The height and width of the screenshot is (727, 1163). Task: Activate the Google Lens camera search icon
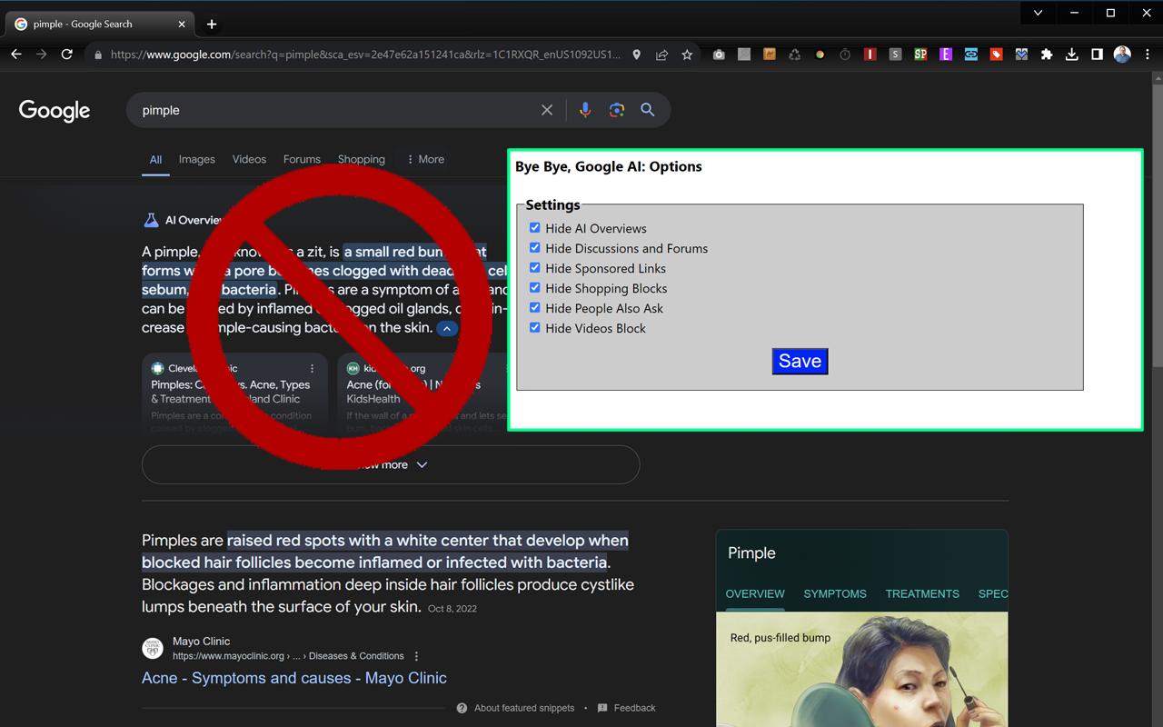coord(616,109)
